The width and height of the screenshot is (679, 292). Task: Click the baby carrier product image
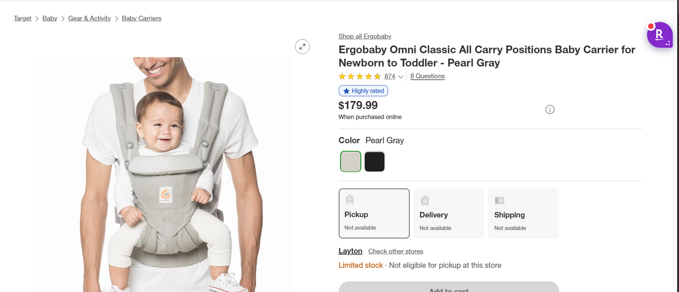point(166,178)
